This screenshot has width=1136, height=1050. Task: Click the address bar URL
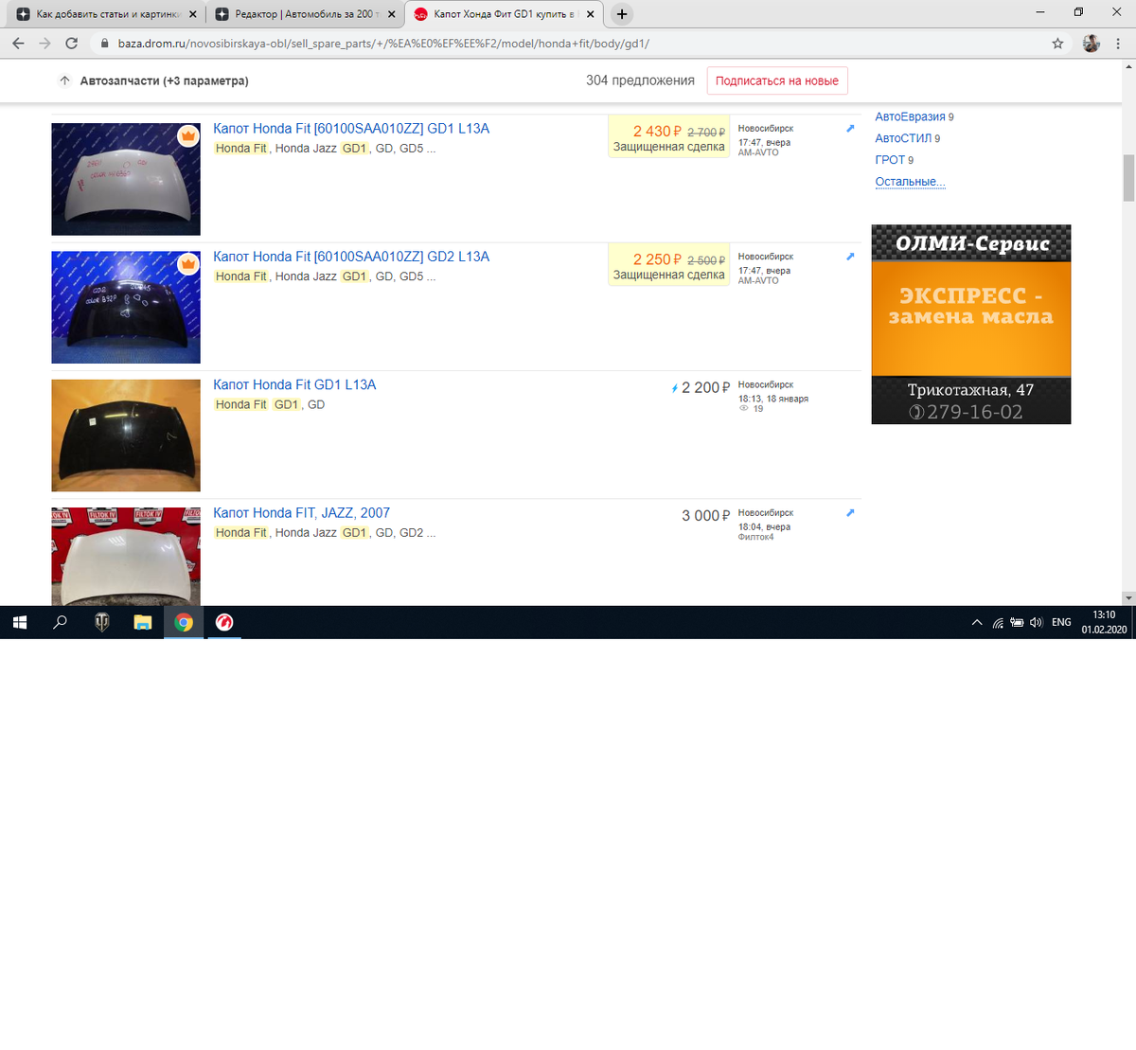383,44
